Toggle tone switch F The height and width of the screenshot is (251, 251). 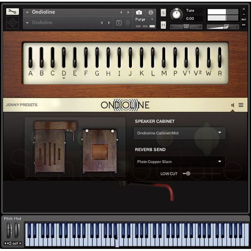click(x=86, y=57)
